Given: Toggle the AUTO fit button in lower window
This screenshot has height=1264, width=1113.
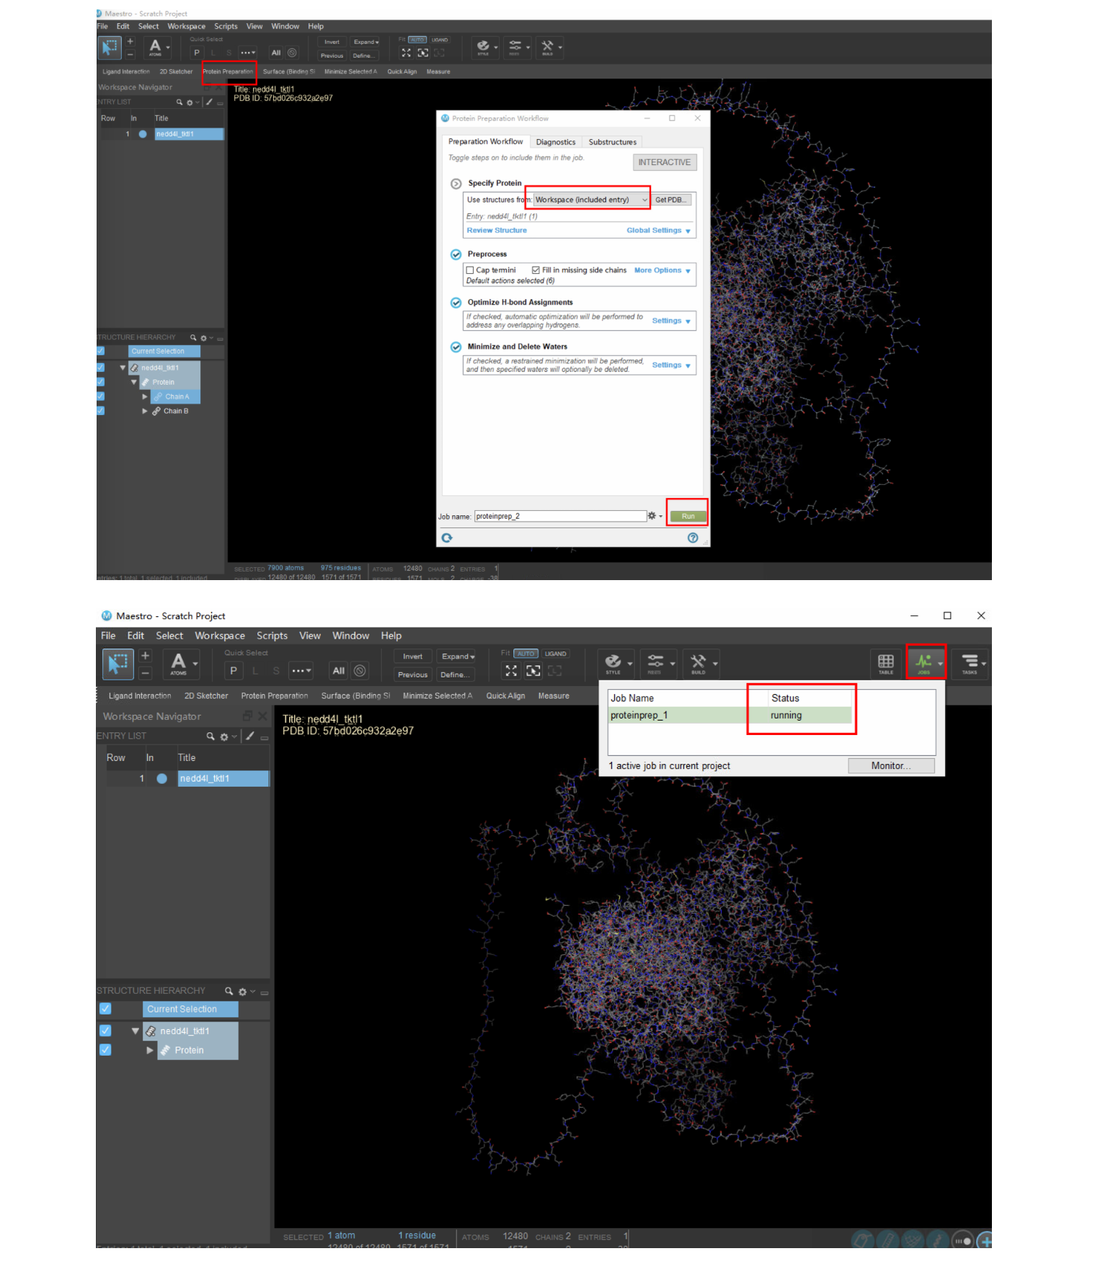Looking at the screenshot, I should pyautogui.click(x=526, y=654).
